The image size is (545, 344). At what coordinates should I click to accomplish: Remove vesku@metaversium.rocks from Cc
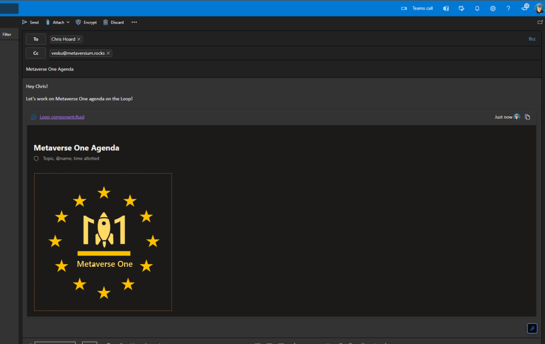click(x=108, y=53)
